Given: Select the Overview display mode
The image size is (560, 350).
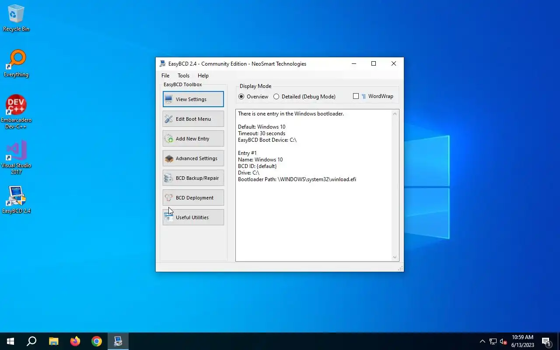Looking at the screenshot, I should [253, 97].
